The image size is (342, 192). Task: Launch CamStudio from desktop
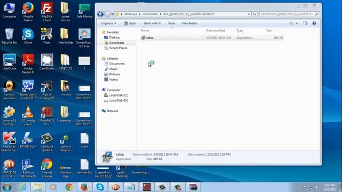46,62
